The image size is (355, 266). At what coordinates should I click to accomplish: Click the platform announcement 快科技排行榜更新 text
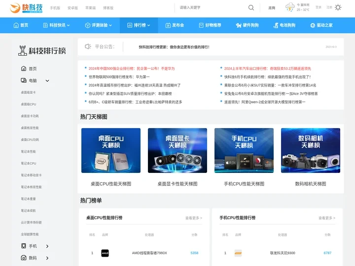click(x=174, y=47)
